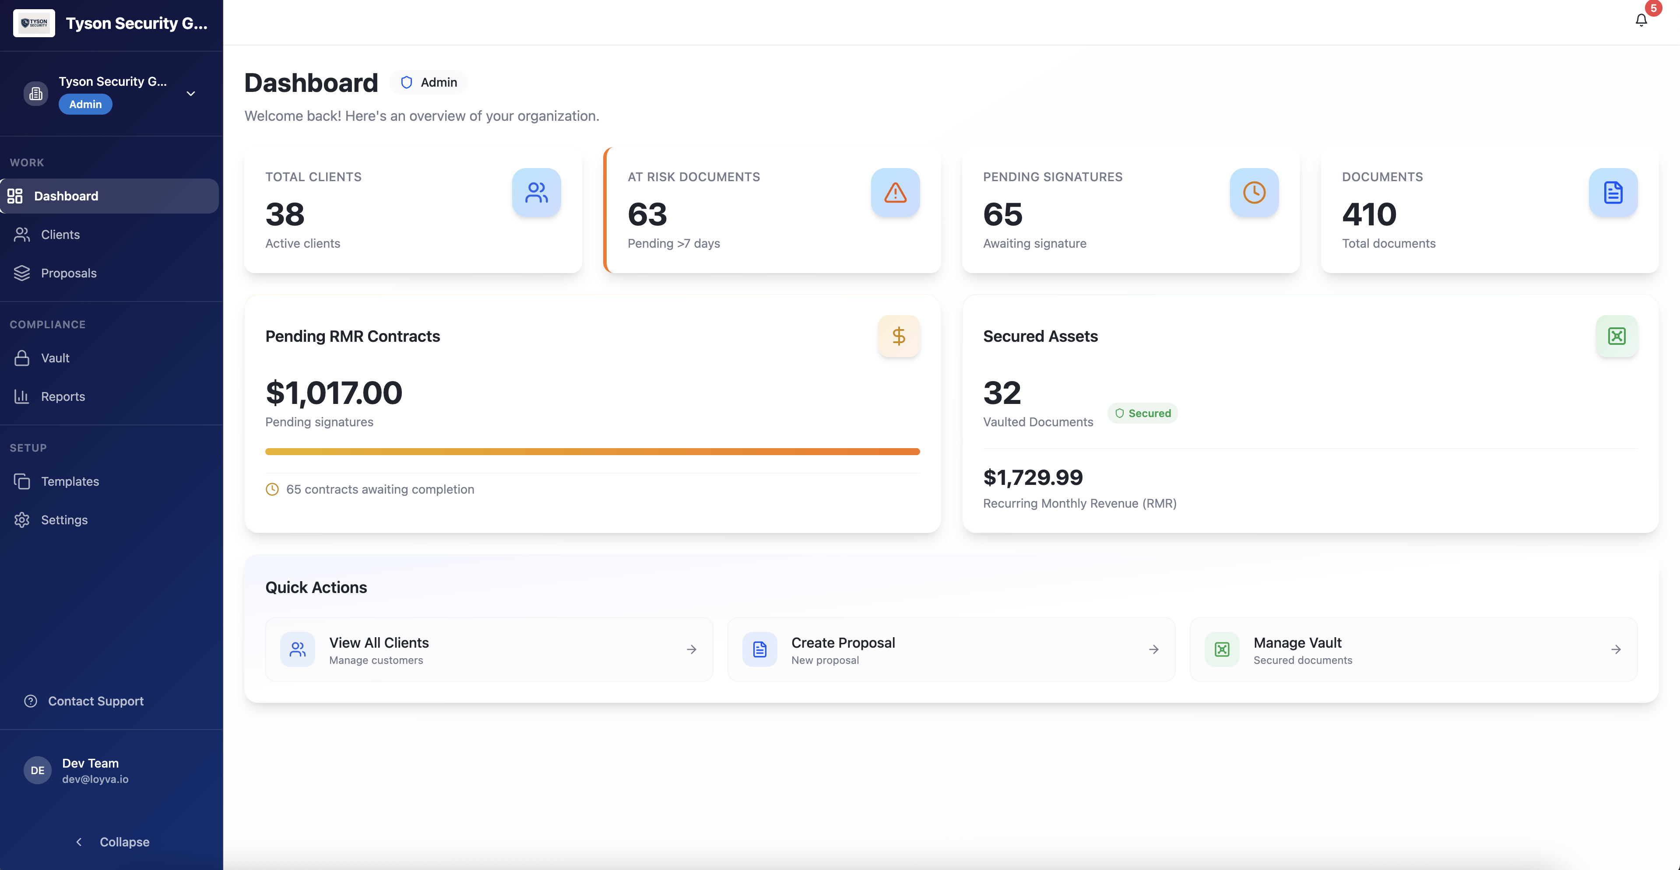The width and height of the screenshot is (1680, 870).
Task: Expand the organization switcher chevron
Action: (190, 93)
